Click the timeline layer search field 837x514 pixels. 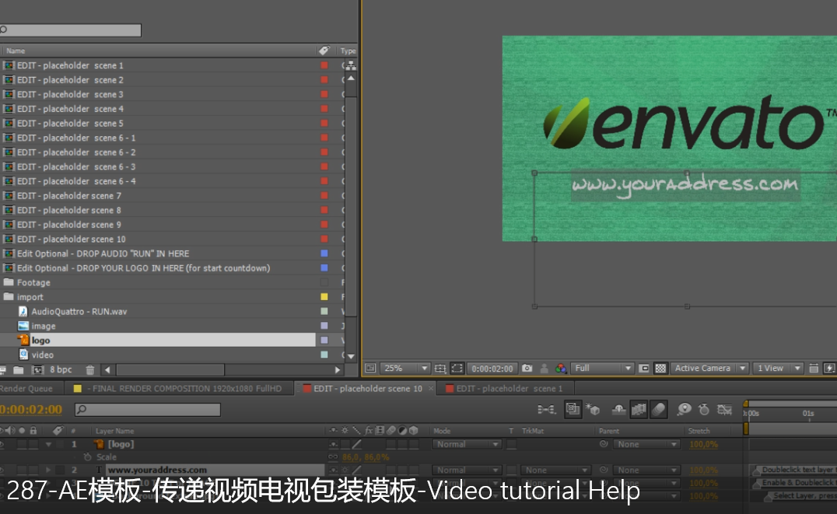pos(148,409)
